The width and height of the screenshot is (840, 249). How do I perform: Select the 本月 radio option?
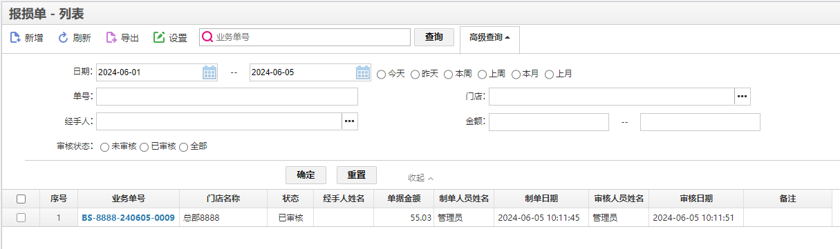pyautogui.click(x=516, y=74)
